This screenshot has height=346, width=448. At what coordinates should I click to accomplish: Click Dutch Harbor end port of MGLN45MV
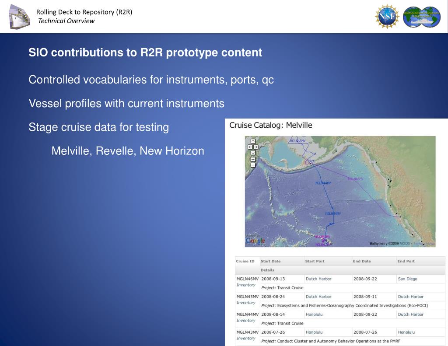(x=410, y=297)
